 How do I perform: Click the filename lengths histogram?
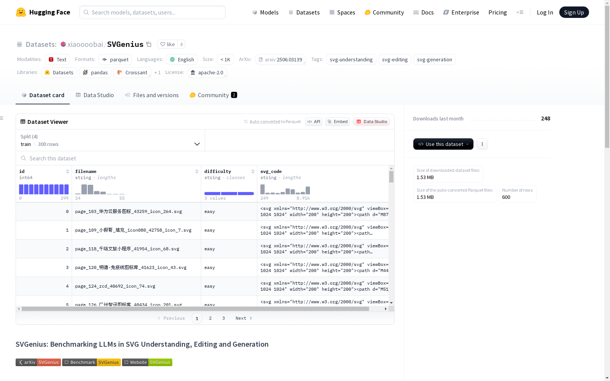100,189
